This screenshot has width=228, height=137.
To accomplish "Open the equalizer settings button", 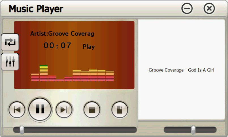I will [10, 62].
